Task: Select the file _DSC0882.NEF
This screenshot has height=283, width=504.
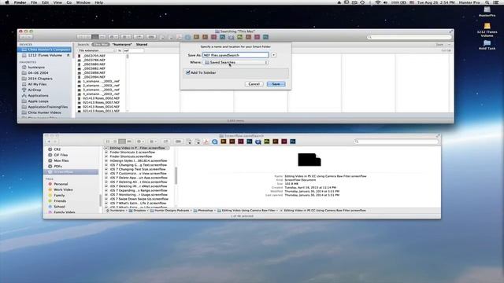Action: [94, 68]
